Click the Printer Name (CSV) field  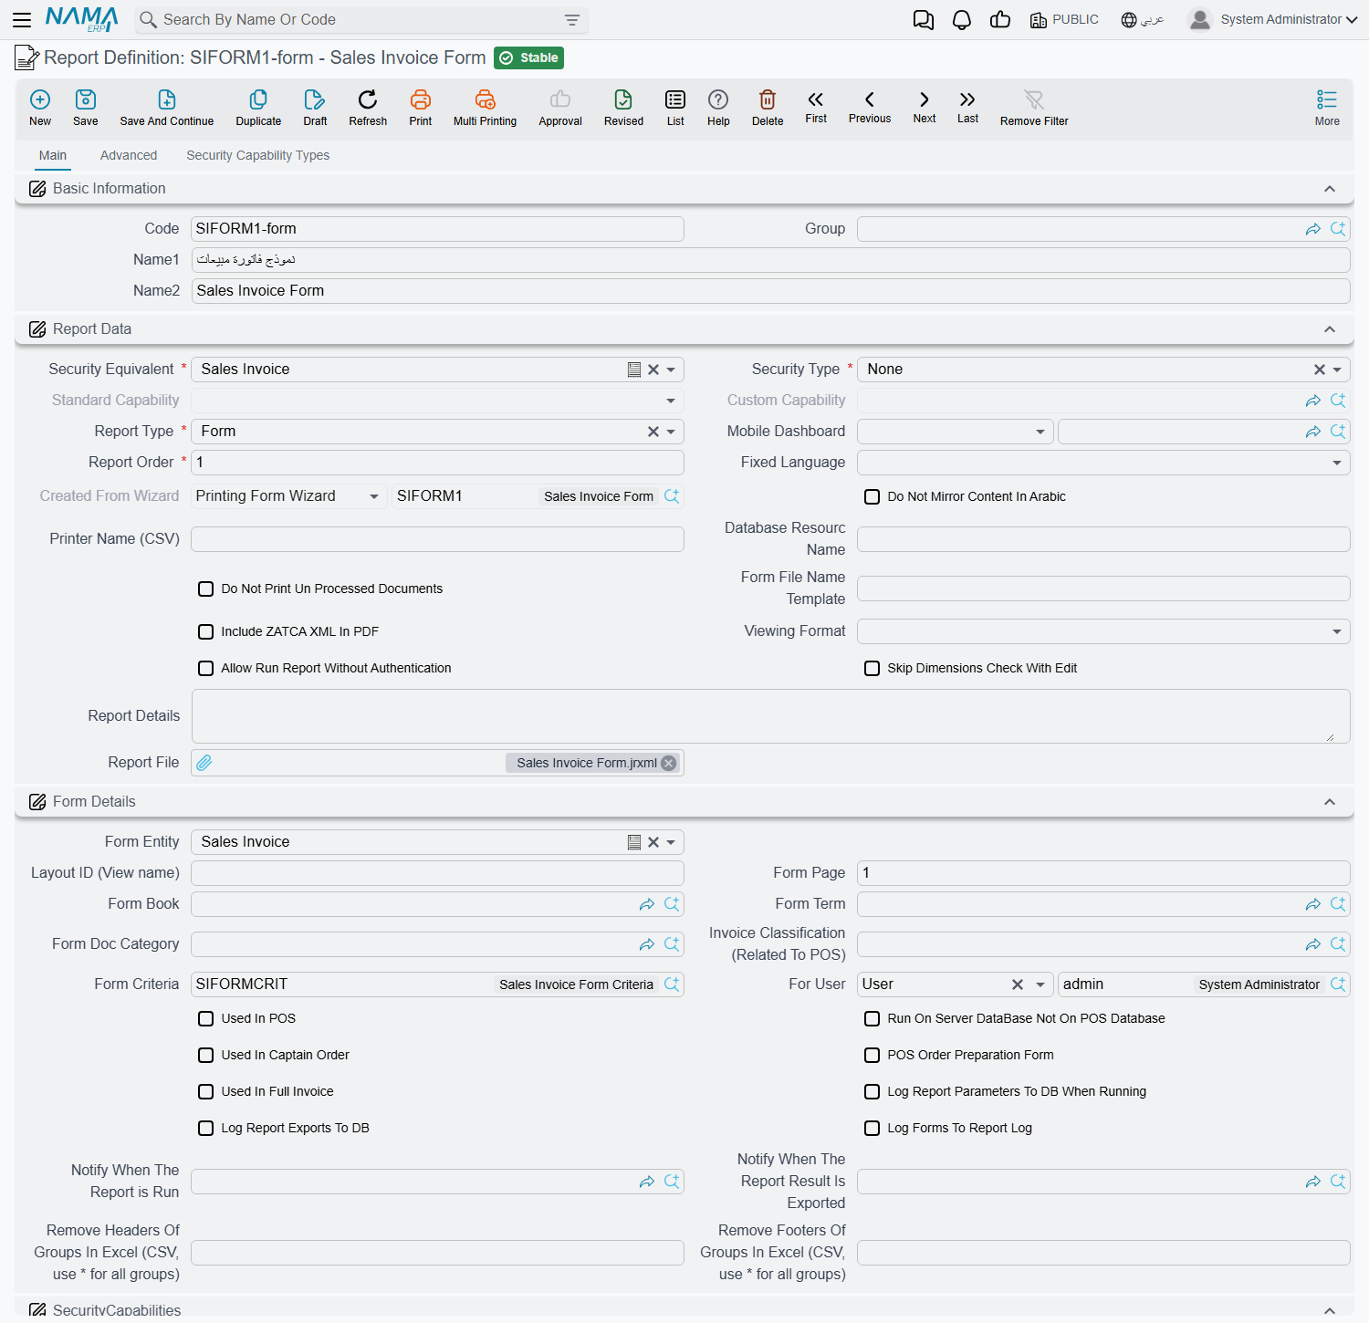tap(437, 539)
